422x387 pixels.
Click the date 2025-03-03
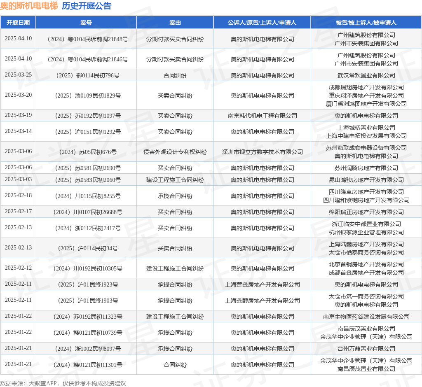pos(18,180)
